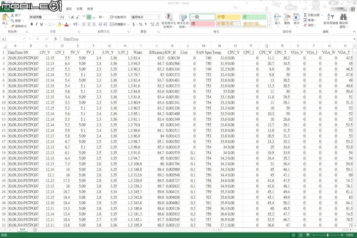Click the Delete cells icon

coord(287,17)
